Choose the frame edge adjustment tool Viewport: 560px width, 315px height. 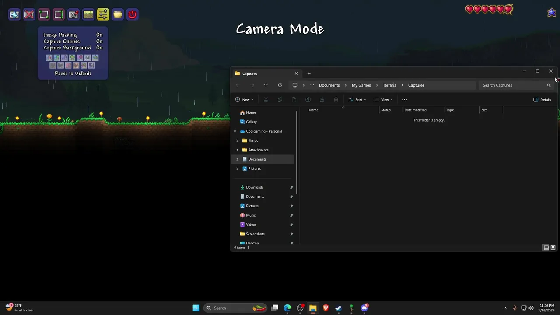59,14
